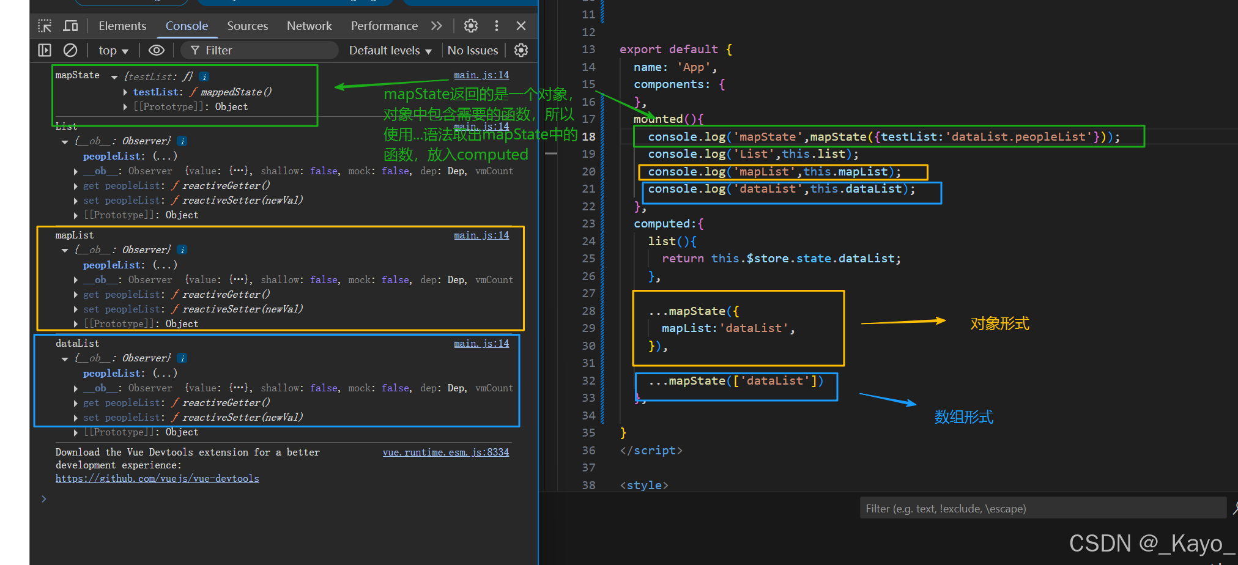This screenshot has width=1238, height=565.
Task: Click the </script> closing tag line
Action: (x=651, y=450)
